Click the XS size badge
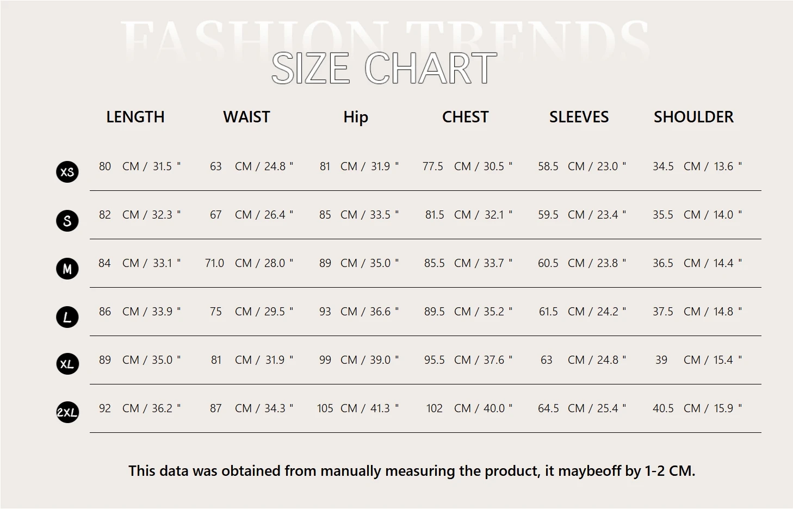Viewport: 793px width, 509px height. coord(67,172)
